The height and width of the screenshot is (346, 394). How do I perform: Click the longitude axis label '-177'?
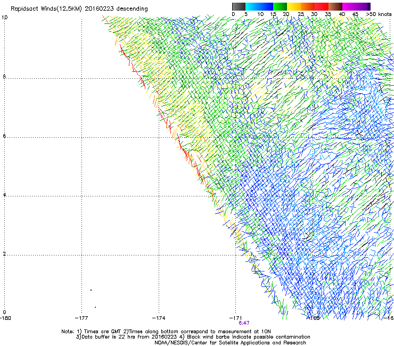point(81,318)
